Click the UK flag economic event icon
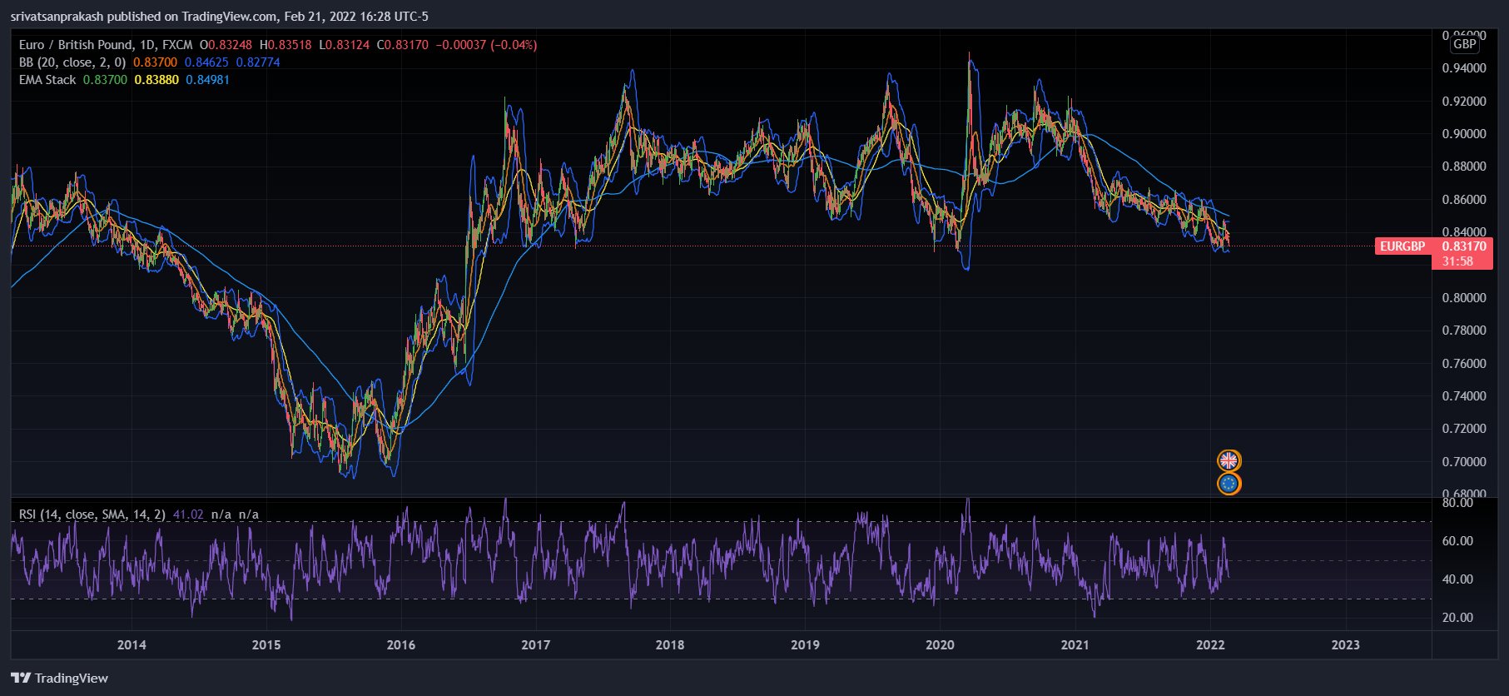Image resolution: width=1509 pixels, height=696 pixels. click(x=1229, y=460)
